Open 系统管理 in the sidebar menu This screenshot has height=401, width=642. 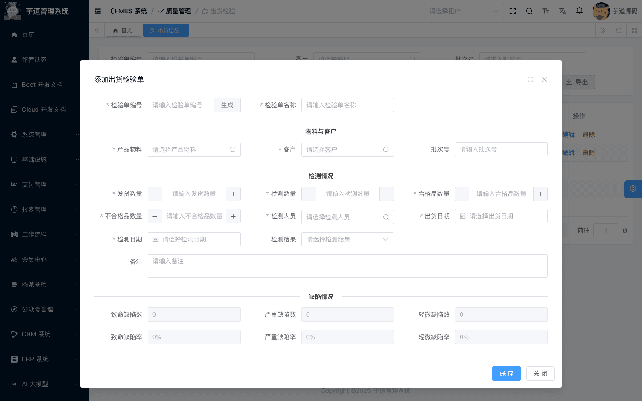tap(45, 135)
